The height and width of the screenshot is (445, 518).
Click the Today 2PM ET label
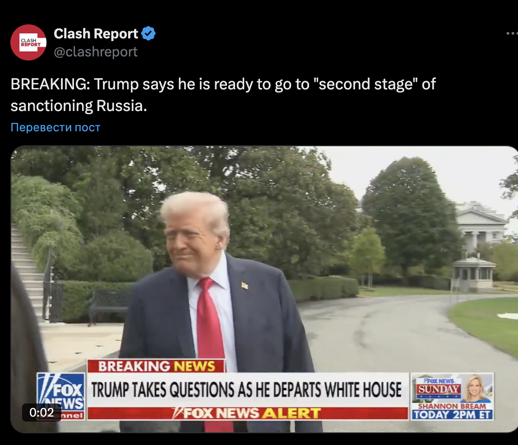[x=452, y=415]
